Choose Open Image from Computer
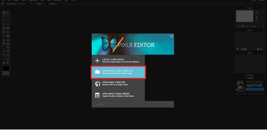Image resolution: width=267 pixels, height=133 pixels. click(118, 72)
